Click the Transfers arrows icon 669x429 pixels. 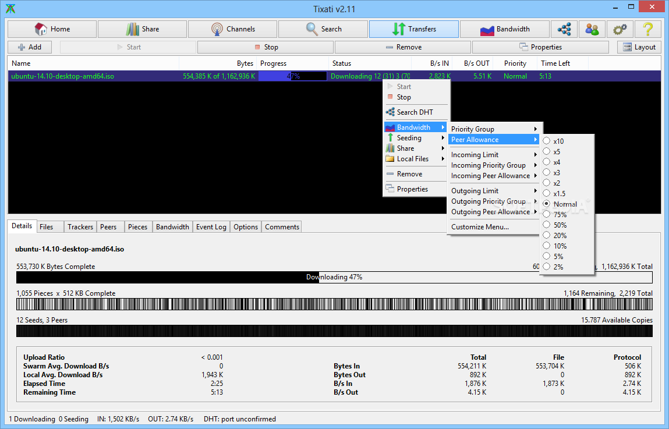398,29
